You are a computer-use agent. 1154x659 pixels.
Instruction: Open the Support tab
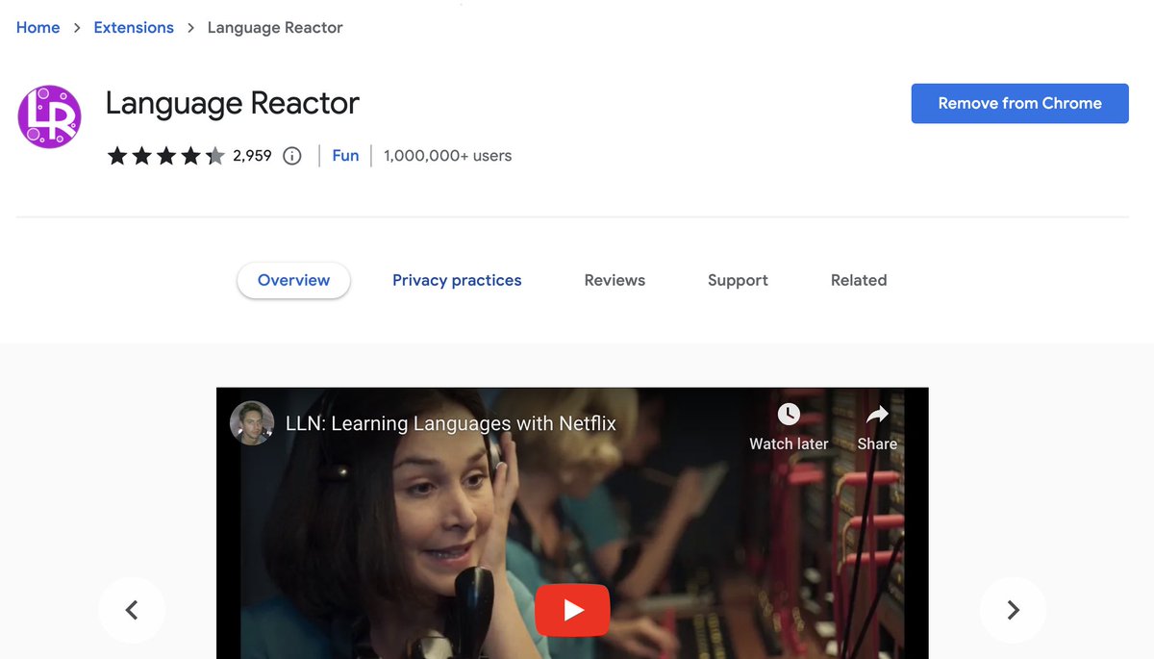(738, 280)
